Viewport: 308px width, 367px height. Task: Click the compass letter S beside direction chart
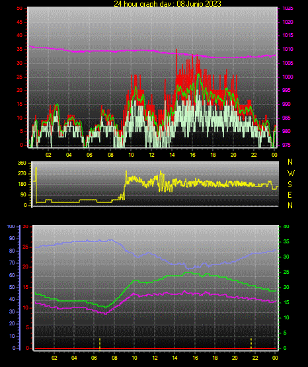point(290,184)
